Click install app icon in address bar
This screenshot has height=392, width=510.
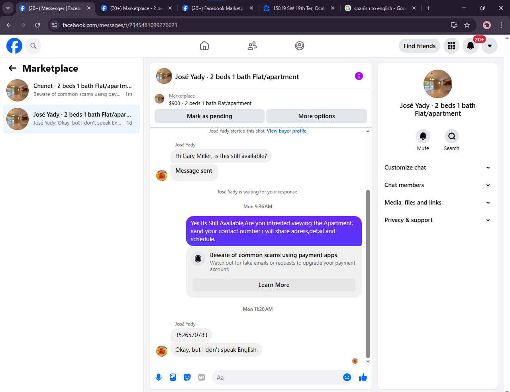point(454,25)
